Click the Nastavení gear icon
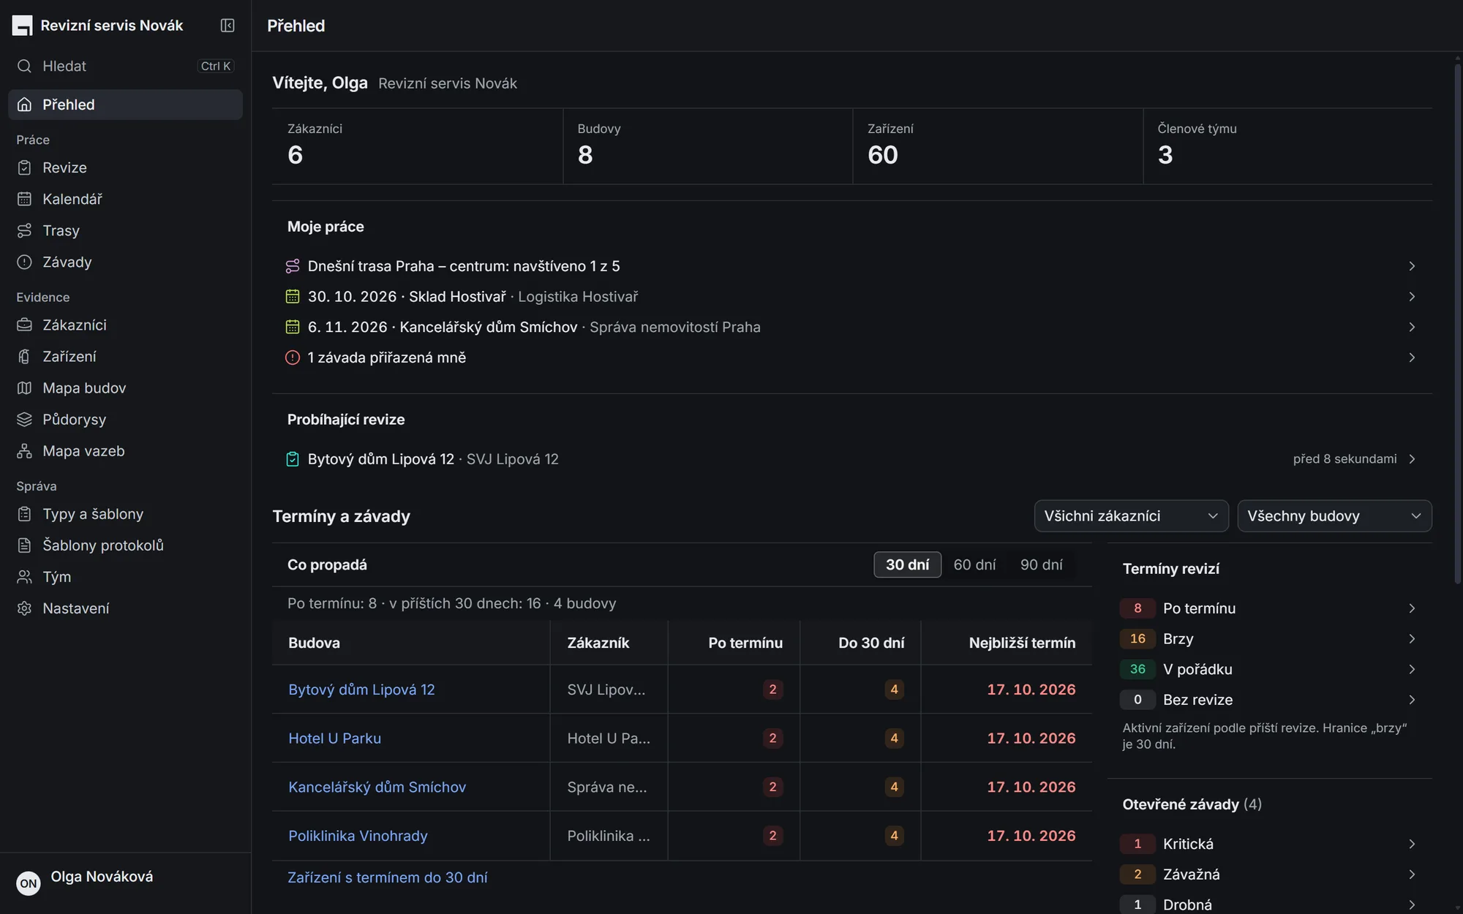 [24, 608]
